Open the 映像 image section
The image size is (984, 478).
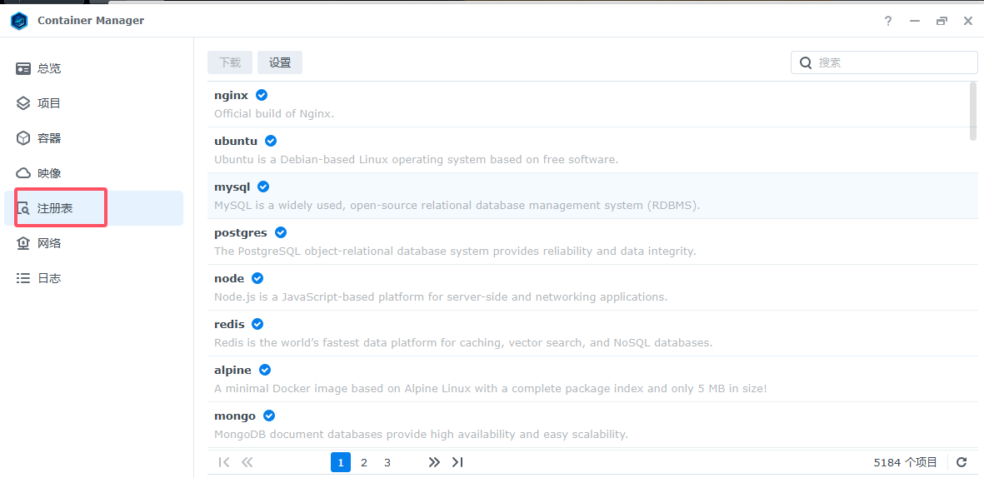pyautogui.click(x=93, y=173)
